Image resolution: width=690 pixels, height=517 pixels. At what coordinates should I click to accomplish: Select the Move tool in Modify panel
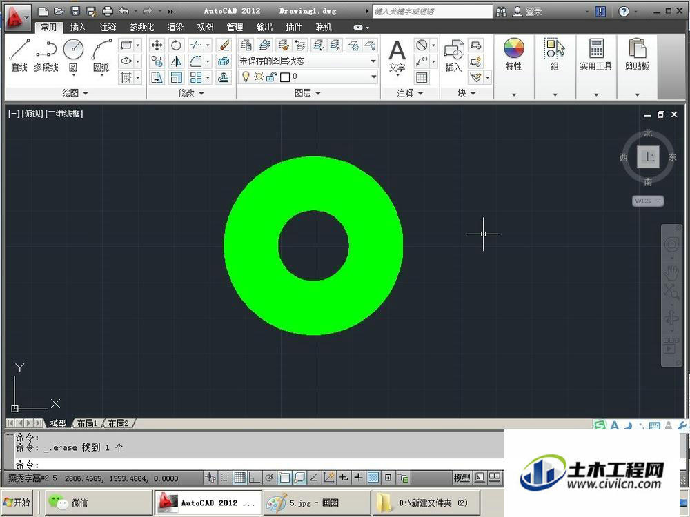pos(157,45)
